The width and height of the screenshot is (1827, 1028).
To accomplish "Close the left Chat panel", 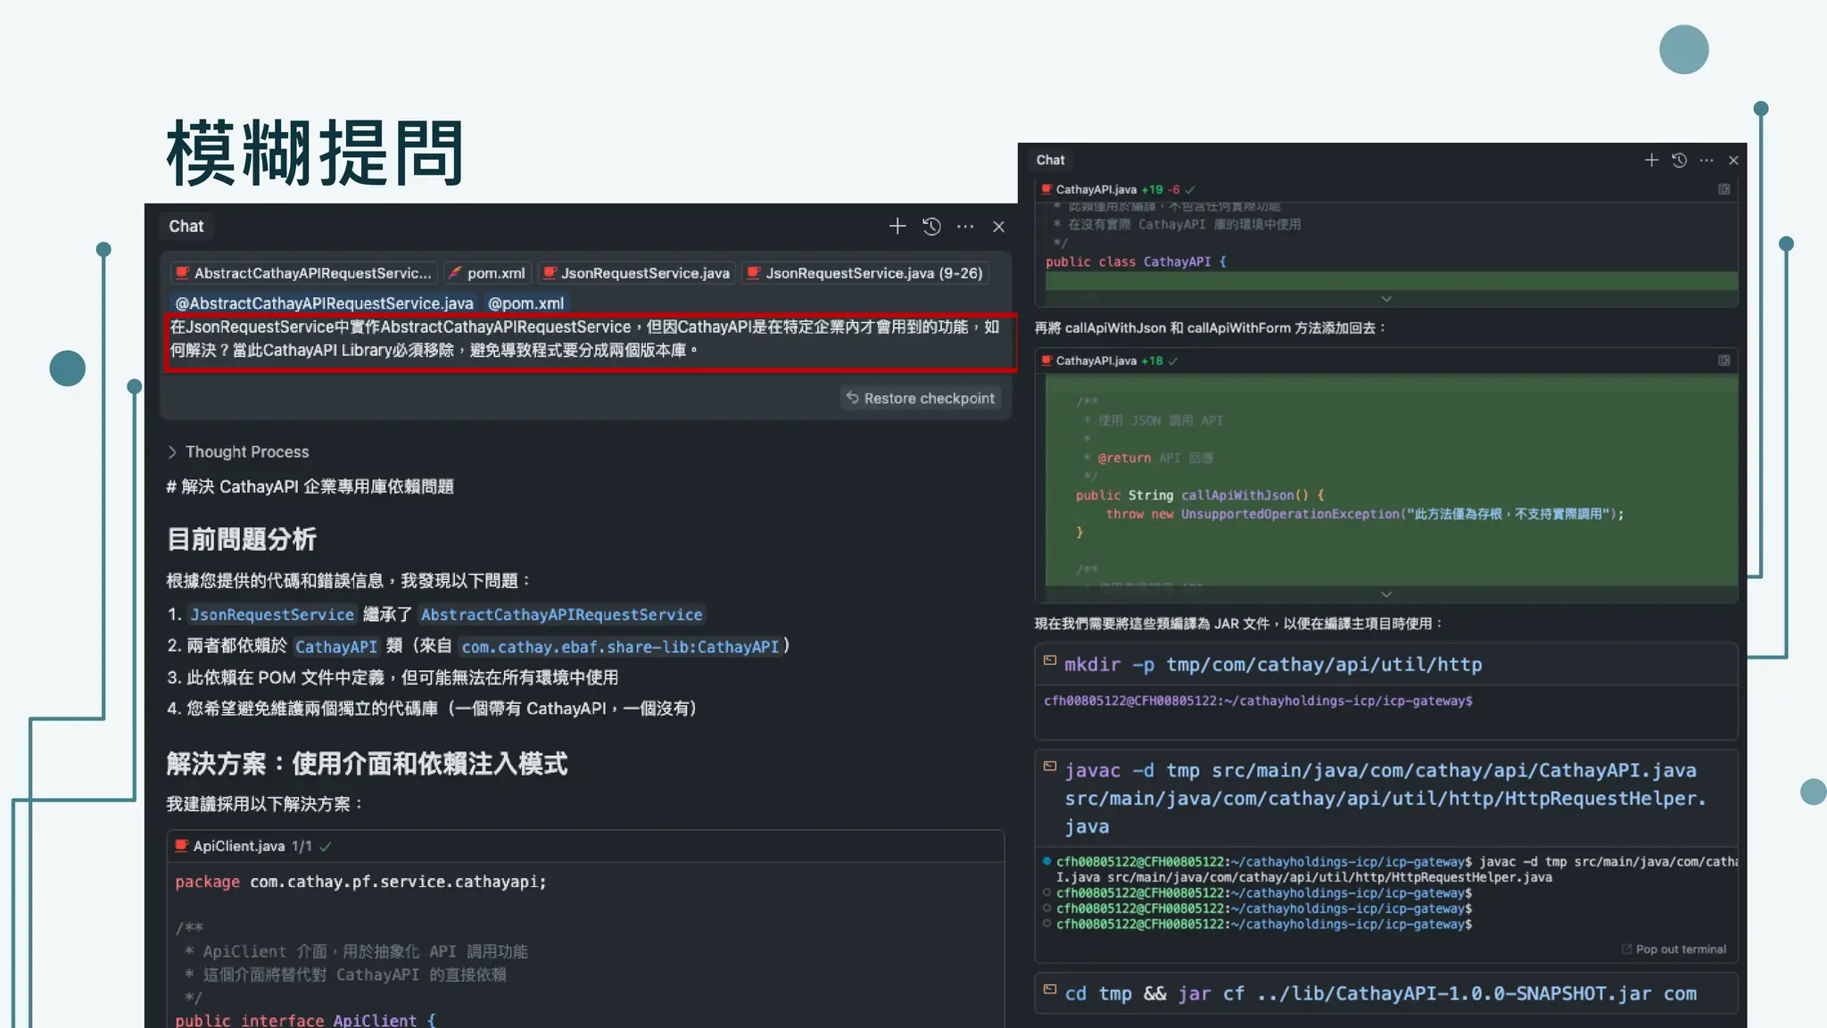I will 999,227.
